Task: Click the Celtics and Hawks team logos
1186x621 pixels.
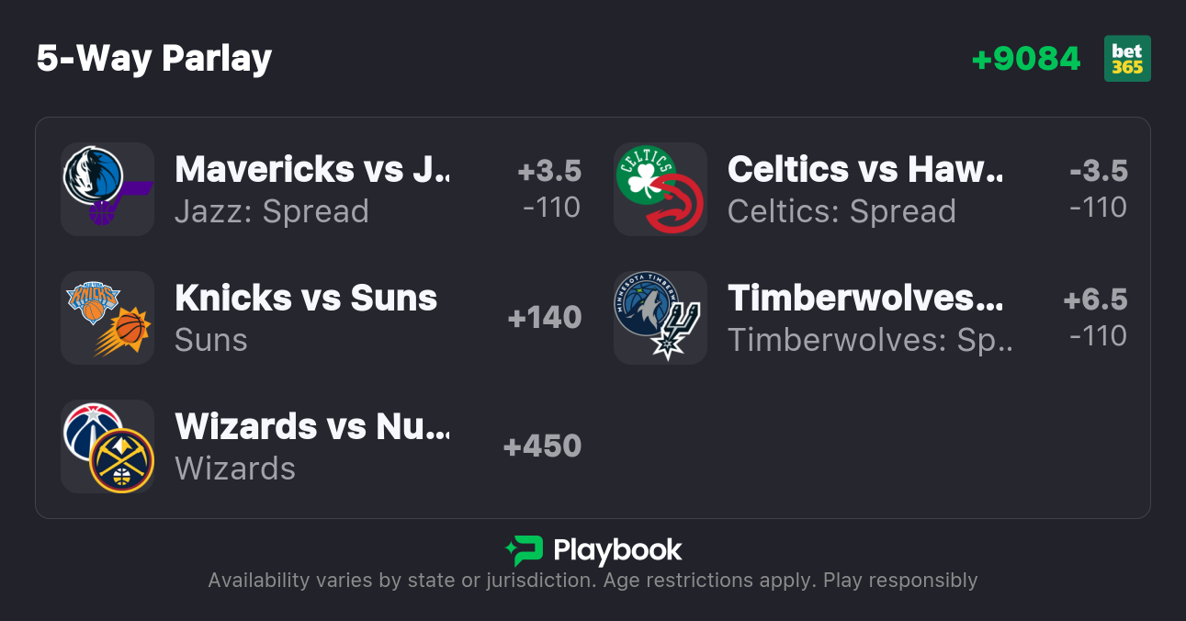Action: 661,189
